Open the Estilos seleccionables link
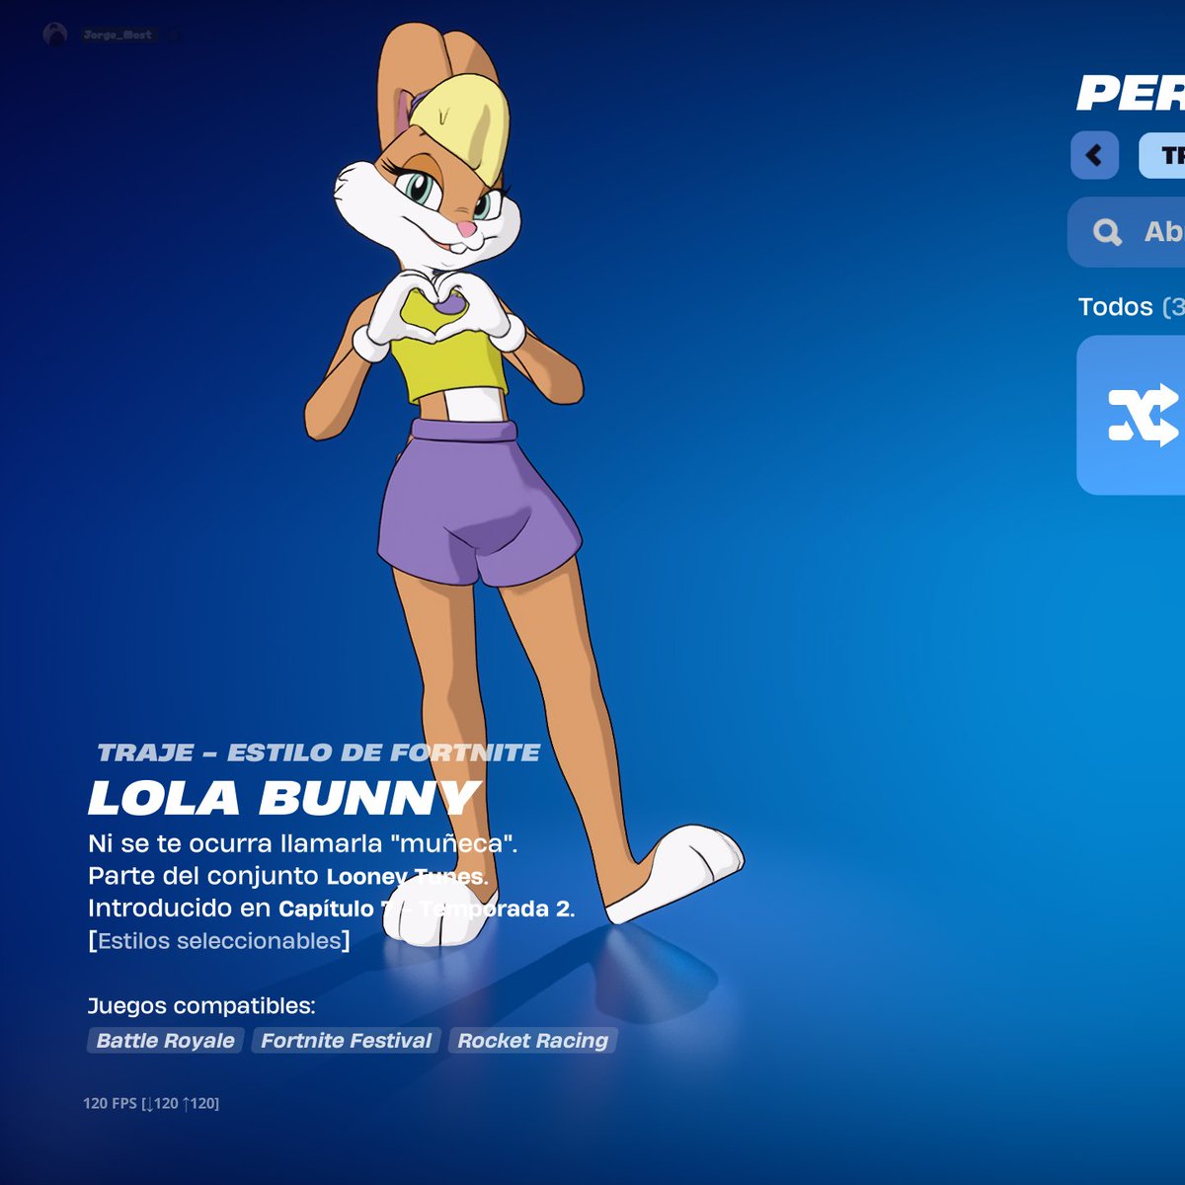 click(219, 941)
